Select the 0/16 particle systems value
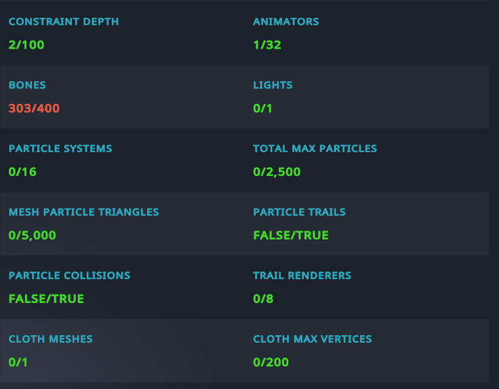The image size is (499, 389). tap(23, 172)
